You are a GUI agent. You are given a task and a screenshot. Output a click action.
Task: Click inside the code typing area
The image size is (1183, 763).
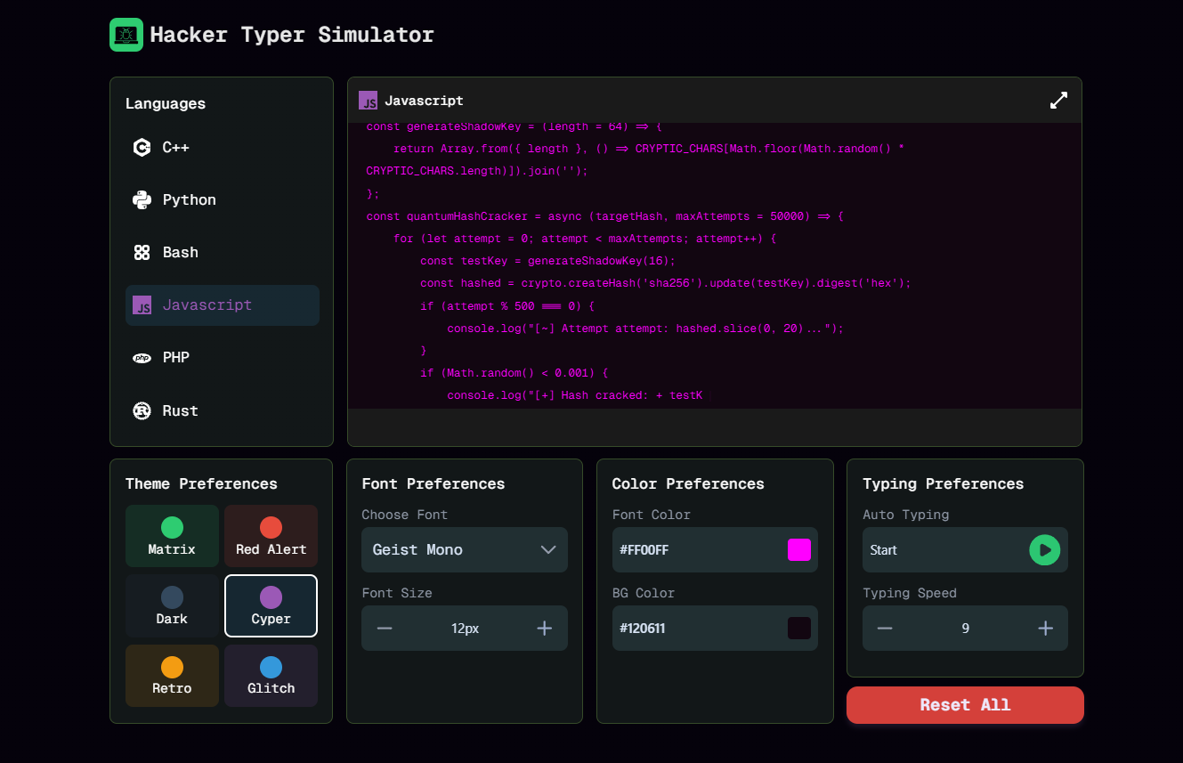(x=715, y=266)
